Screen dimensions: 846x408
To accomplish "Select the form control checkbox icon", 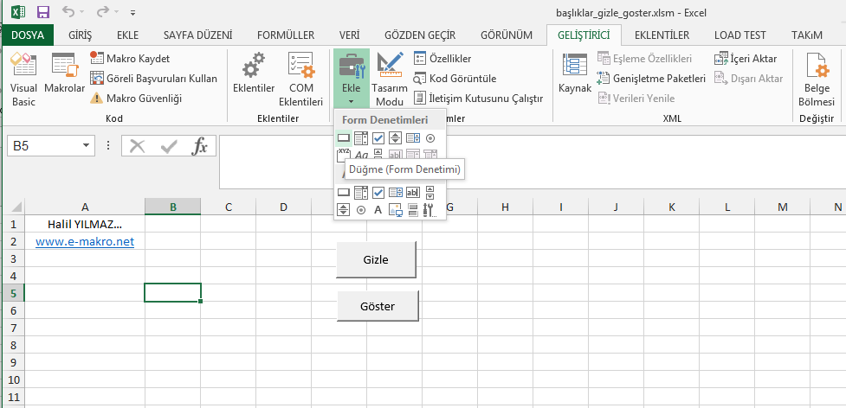I will [x=378, y=137].
